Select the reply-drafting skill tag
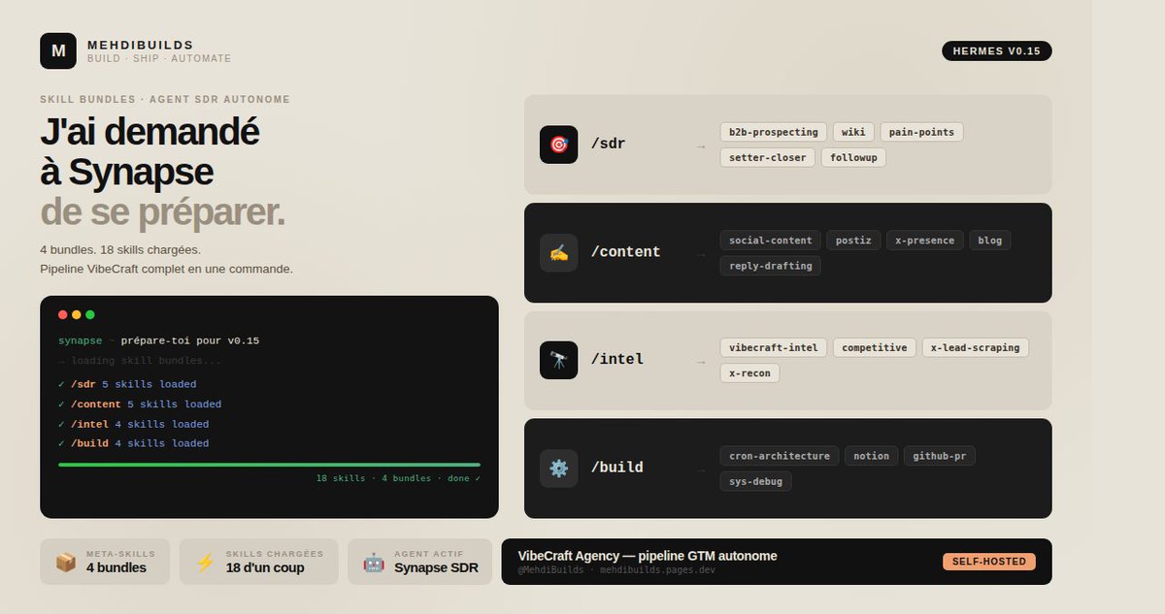This screenshot has width=1165, height=614. [x=770, y=266]
